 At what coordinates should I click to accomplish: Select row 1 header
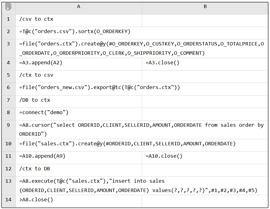tap(8, 19)
